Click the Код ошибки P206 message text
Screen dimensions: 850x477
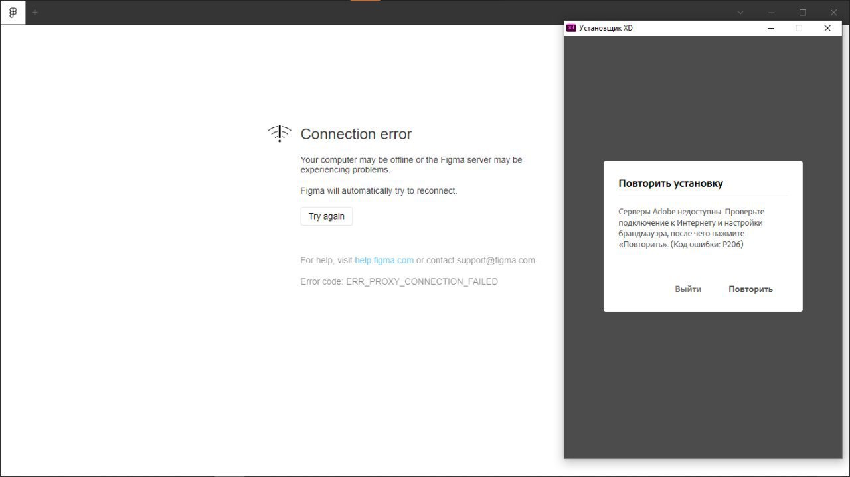tap(707, 244)
